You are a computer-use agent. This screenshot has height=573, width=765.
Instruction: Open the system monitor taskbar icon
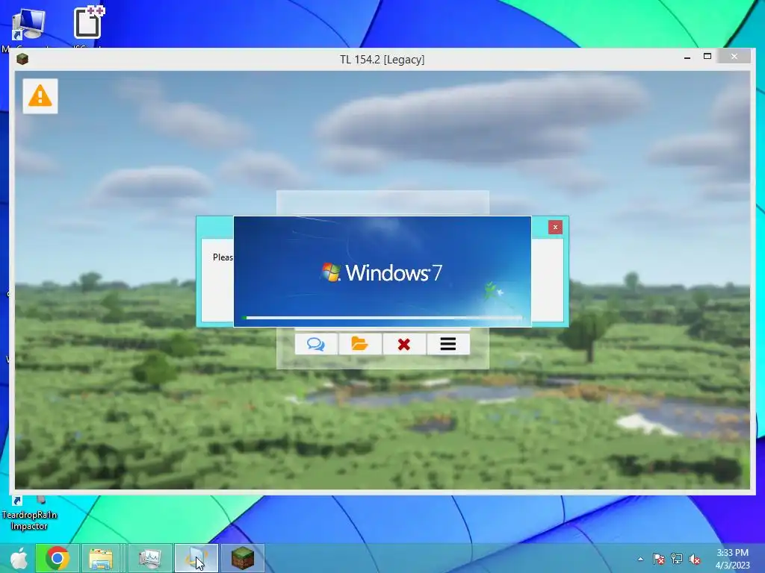pyautogui.click(x=149, y=558)
